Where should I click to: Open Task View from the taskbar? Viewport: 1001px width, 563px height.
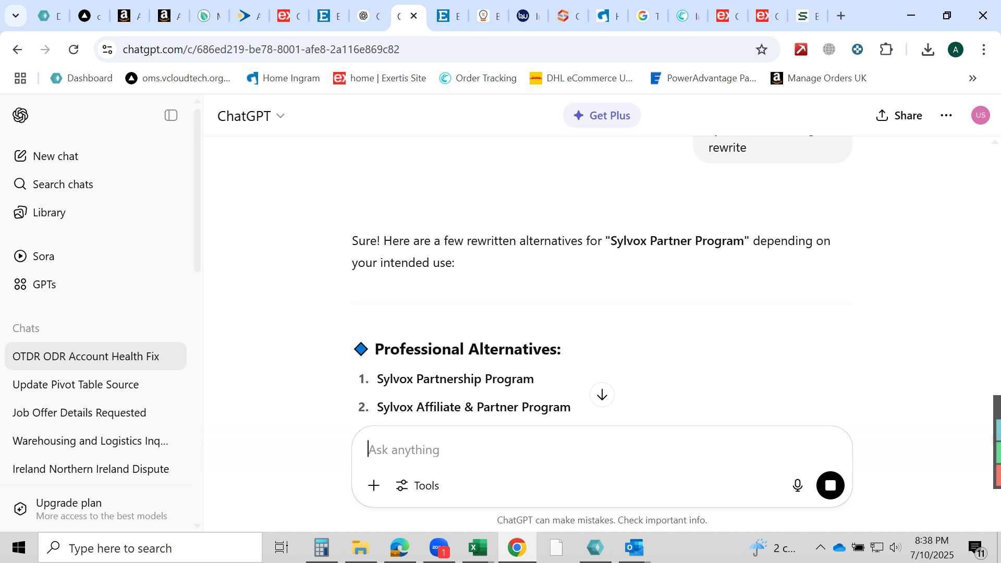click(282, 548)
